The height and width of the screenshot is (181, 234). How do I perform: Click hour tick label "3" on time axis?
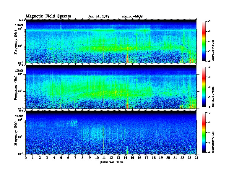[x=47, y=158]
